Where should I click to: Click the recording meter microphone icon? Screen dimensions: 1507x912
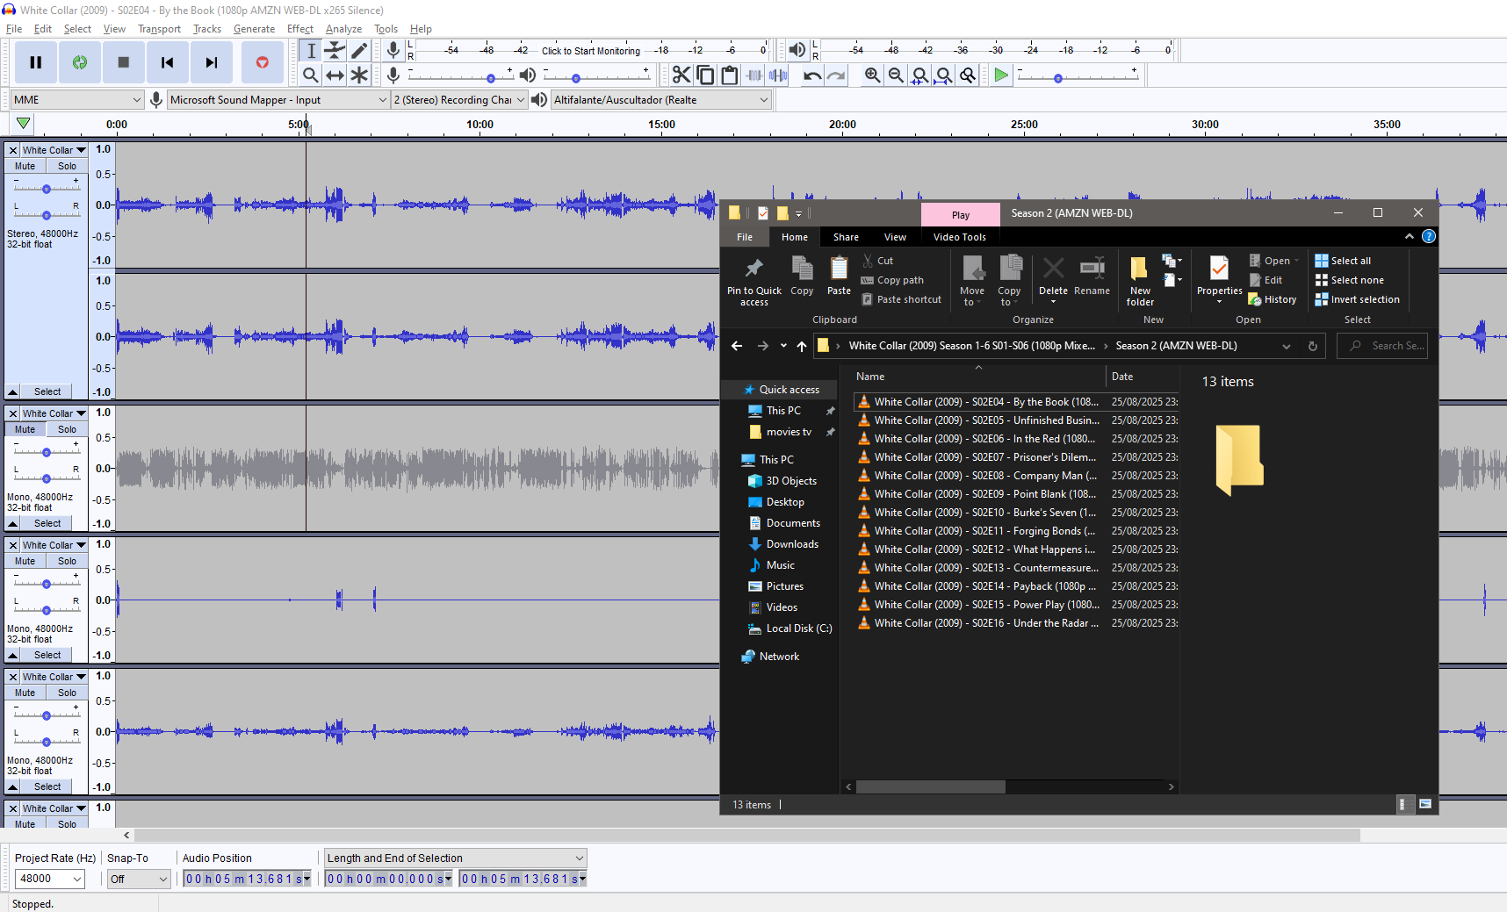393,50
